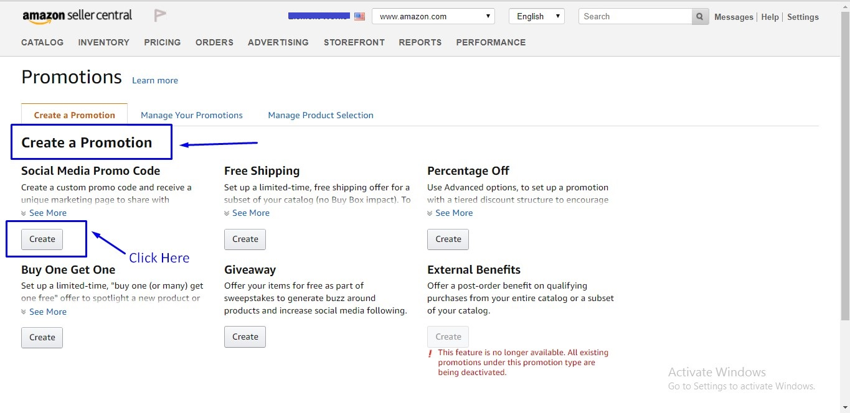Click the Promotions page heading
The width and height of the screenshot is (850, 413).
pyautogui.click(x=72, y=77)
